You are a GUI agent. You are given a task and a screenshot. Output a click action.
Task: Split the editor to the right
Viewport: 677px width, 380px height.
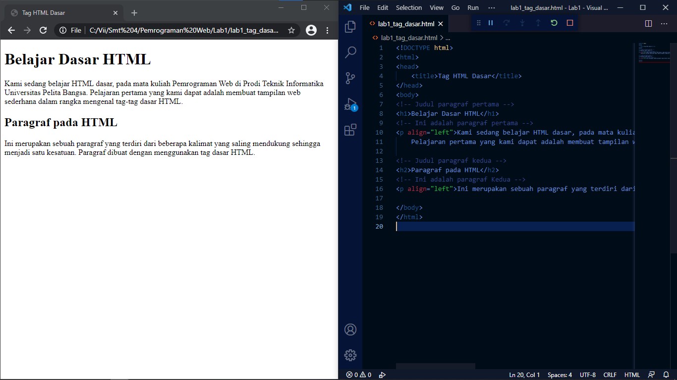(x=648, y=23)
